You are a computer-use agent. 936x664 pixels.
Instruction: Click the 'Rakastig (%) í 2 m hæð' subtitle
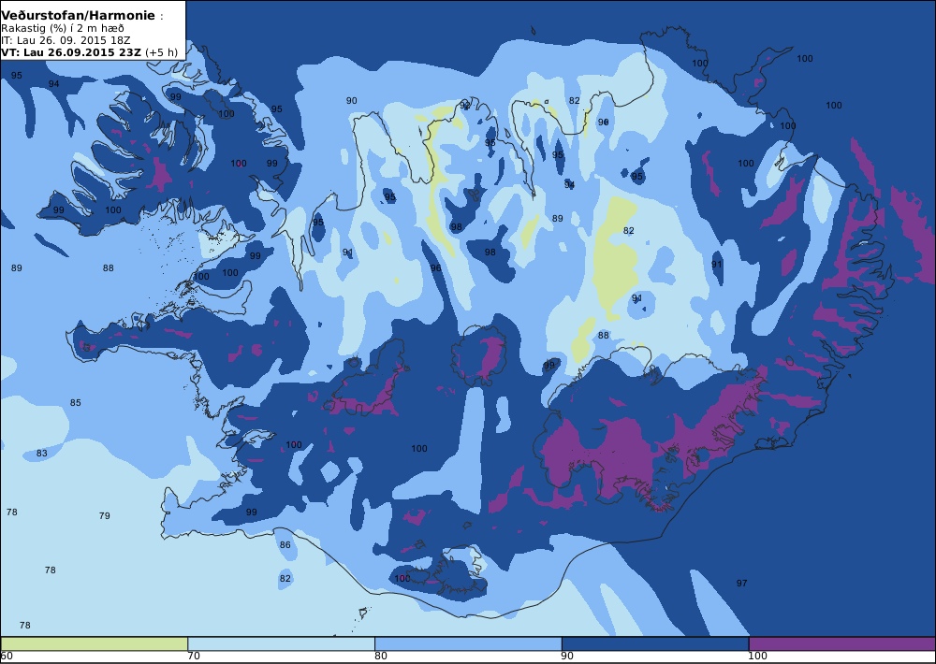[x=63, y=29]
